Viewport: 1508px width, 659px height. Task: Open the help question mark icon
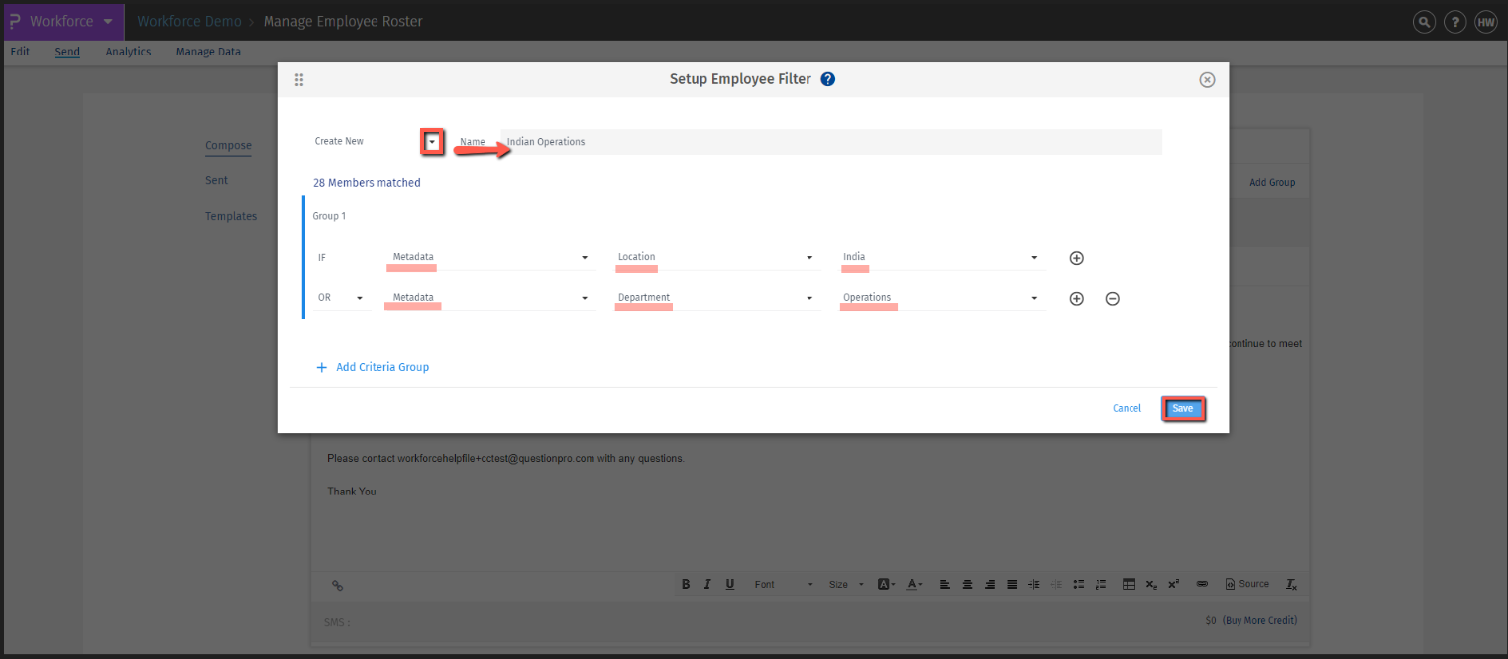pos(1454,21)
